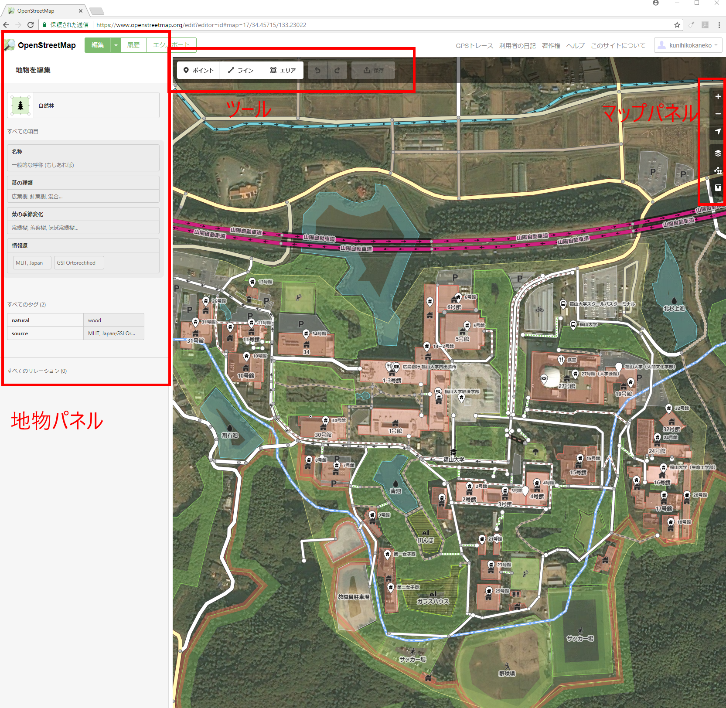
Task: Open the ヘルプ (Help) link
Action: (x=575, y=46)
